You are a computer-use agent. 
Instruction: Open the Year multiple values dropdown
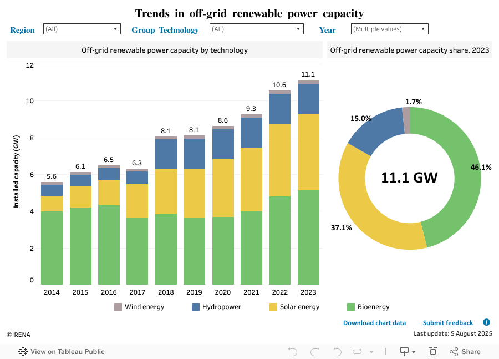(x=389, y=29)
